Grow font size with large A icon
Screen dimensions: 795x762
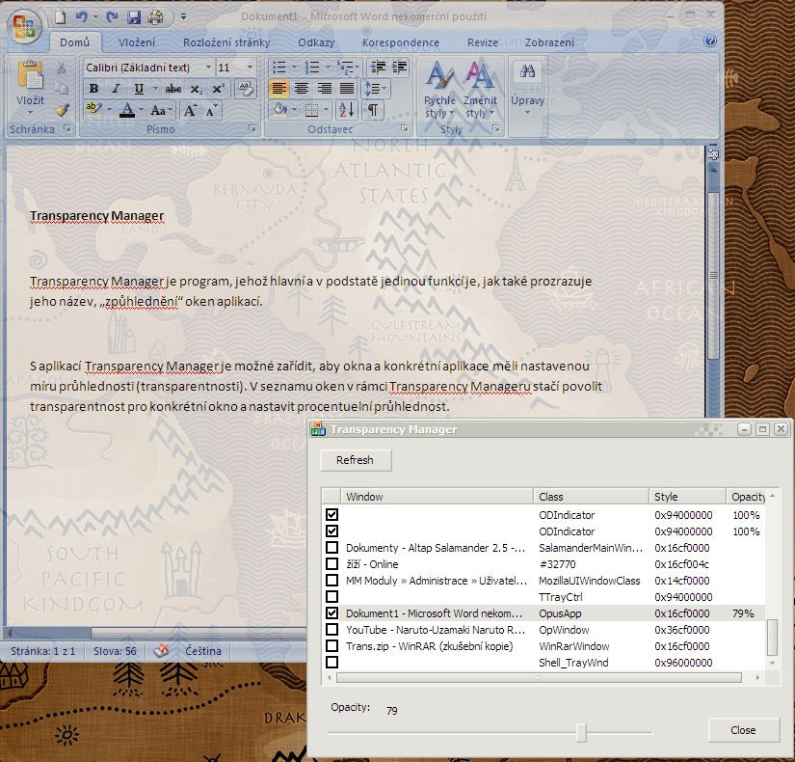(191, 110)
